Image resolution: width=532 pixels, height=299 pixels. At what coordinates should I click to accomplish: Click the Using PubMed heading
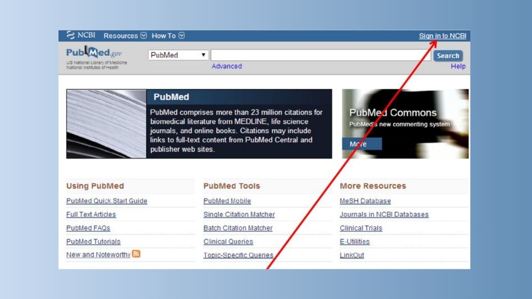tap(95, 186)
